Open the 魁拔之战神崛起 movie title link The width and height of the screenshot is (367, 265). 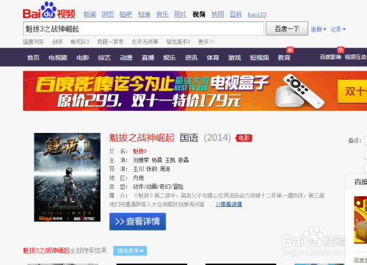point(142,138)
